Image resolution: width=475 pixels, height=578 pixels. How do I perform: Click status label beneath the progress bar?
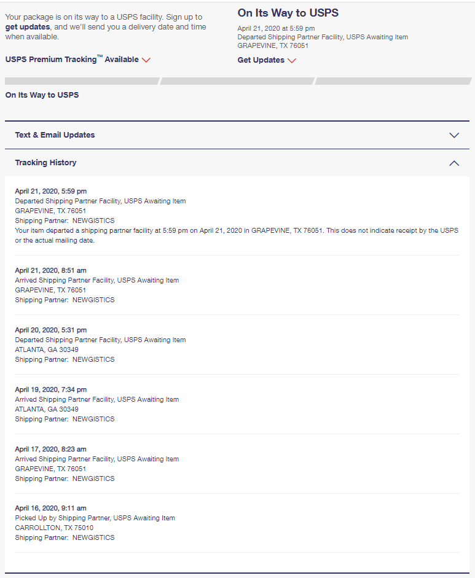click(x=42, y=95)
